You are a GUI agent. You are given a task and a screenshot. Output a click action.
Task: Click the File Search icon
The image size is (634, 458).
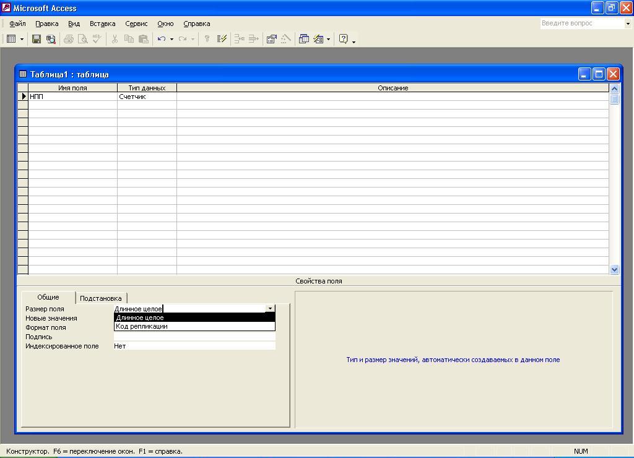pyautogui.click(x=51, y=39)
